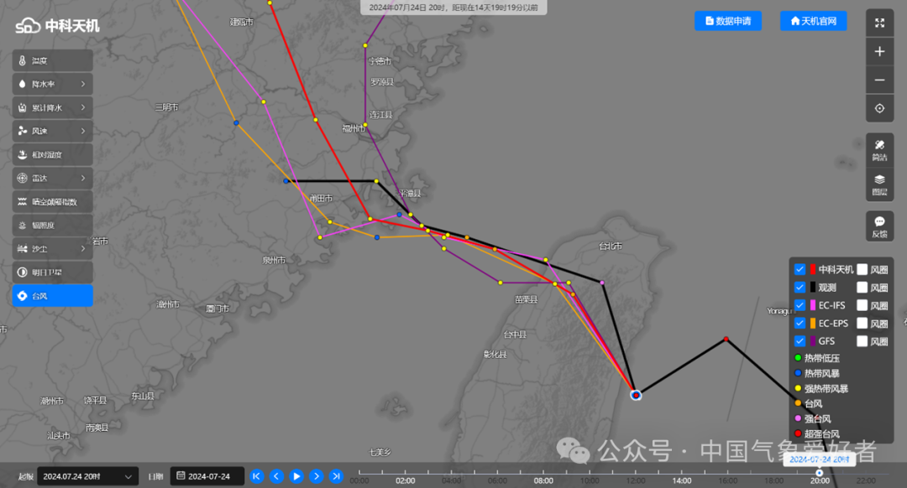Open the 起报 time dropdown
Screen dimensions: 907x488
coord(87,476)
